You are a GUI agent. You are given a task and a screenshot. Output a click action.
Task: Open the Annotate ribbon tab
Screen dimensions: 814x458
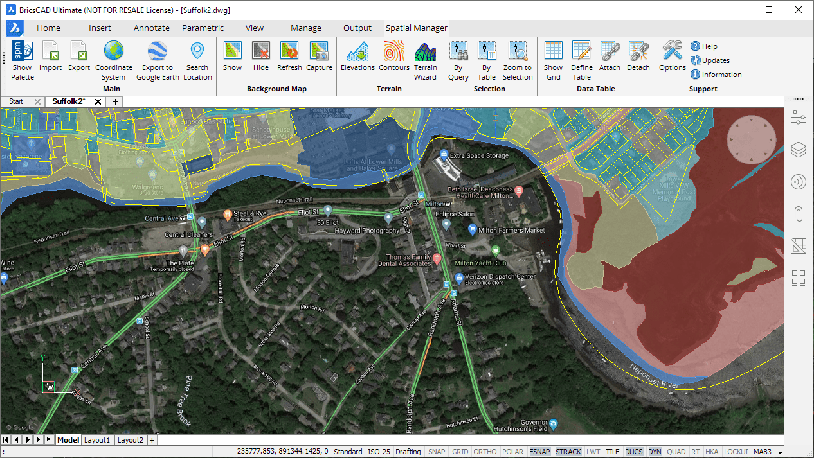click(152, 28)
